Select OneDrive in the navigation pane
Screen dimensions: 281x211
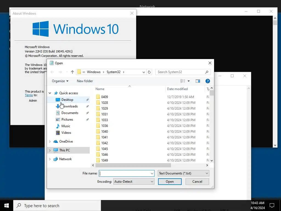pyautogui.click(x=66, y=141)
